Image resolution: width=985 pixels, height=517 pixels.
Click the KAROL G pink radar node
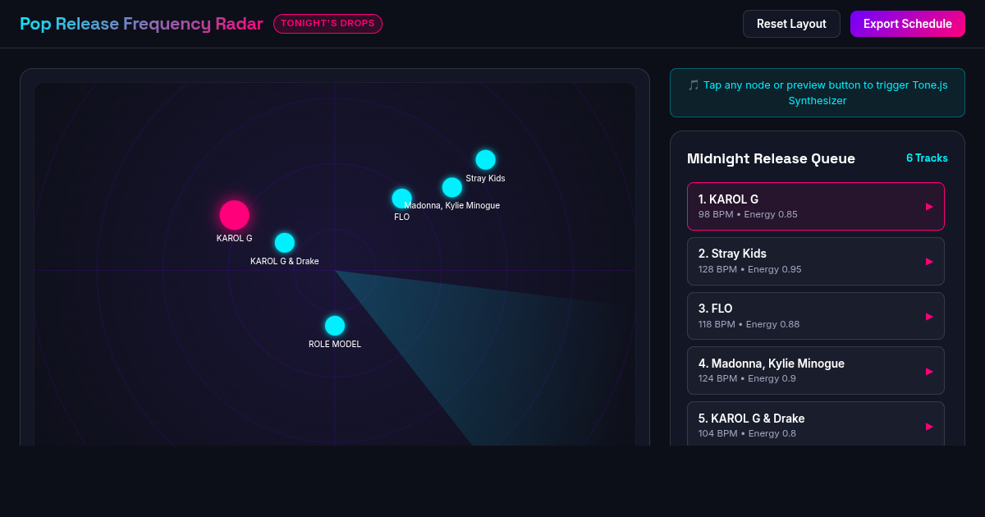pyautogui.click(x=234, y=215)
